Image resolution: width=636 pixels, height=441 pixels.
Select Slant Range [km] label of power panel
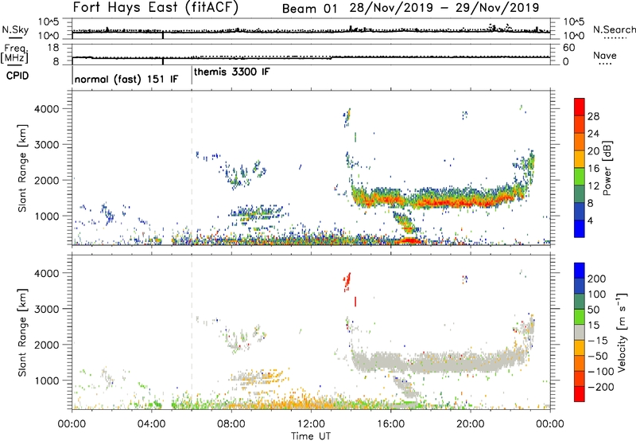click(x=22, y=168)
